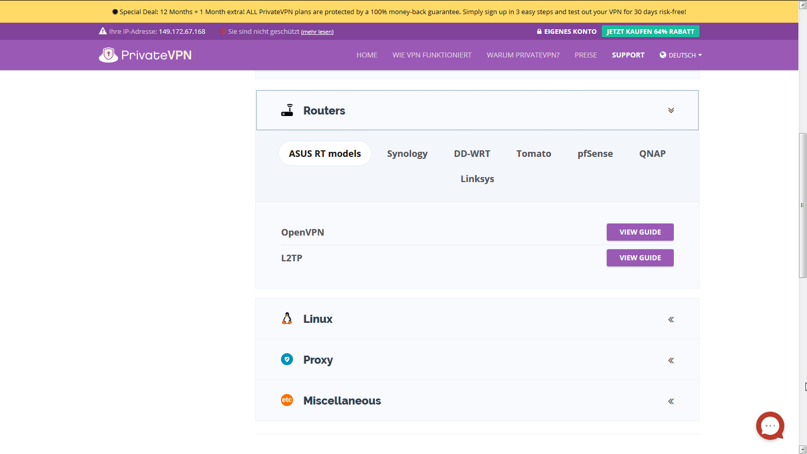807x454 pixels.
Task: Switch to the Tomato tab
Action: tap(534, 153)
